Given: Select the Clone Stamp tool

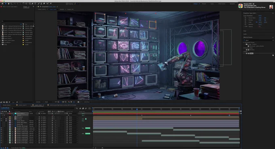Looking at the screenshot, I should pyautogui.click(x=41, y=4).
